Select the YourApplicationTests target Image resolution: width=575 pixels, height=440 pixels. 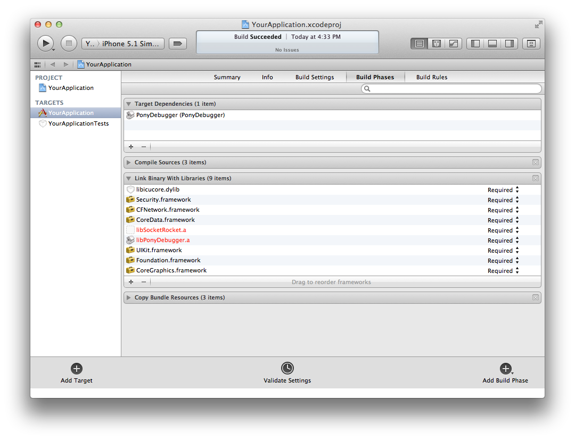(78, 123)
